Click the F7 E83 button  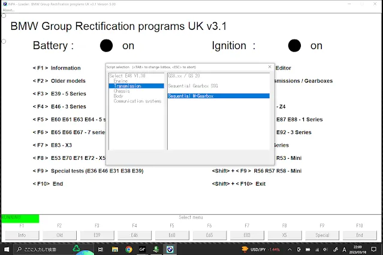[x=247, y=235]
